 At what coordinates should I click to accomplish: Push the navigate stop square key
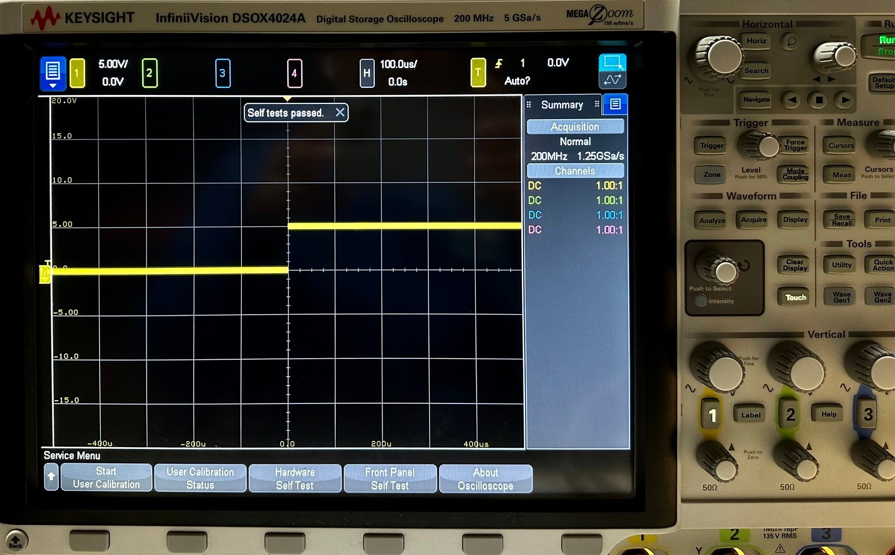(818, 100)
